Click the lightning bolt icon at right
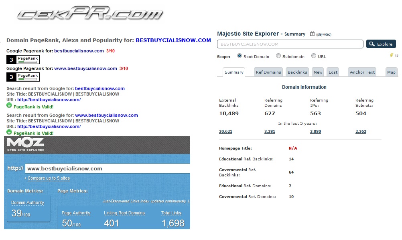402x240 pixels. [392, 55]
